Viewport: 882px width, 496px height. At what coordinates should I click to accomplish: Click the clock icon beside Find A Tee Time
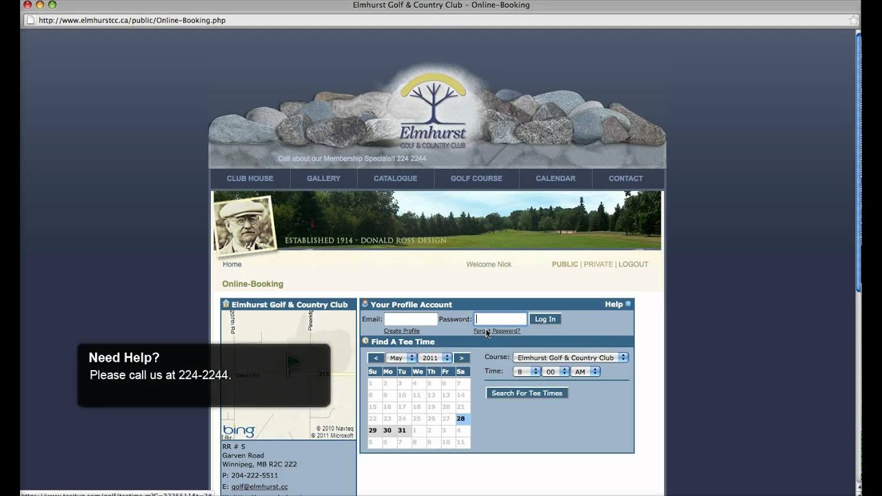(x=365, y=341)
